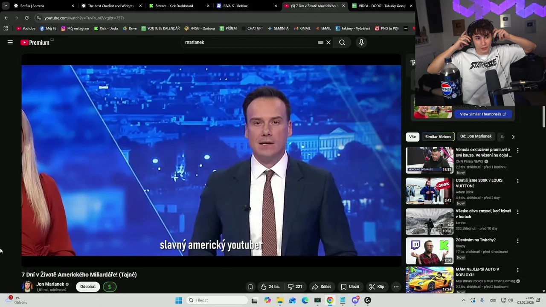Open the more actions three-dot menu under the video

[x=396, y=287]
